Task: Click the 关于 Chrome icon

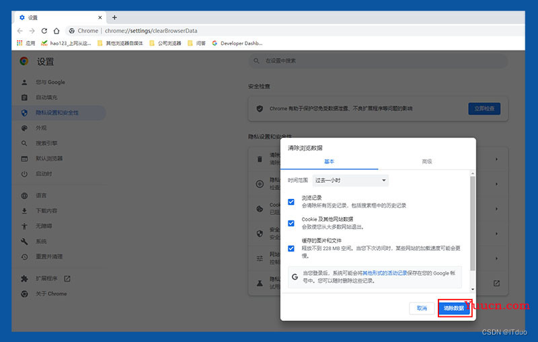Action: tap(24, 294)
